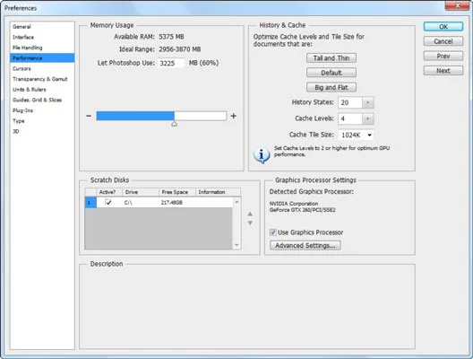Toggle Use Graphics Processor checkbox
The height and width of the screenshot is (359, 473).
pos(272,232)
